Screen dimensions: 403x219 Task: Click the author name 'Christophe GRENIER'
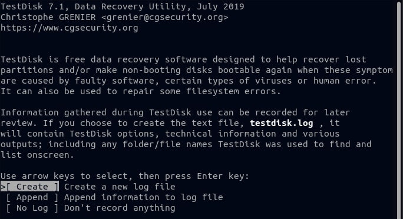pos(48,17)
